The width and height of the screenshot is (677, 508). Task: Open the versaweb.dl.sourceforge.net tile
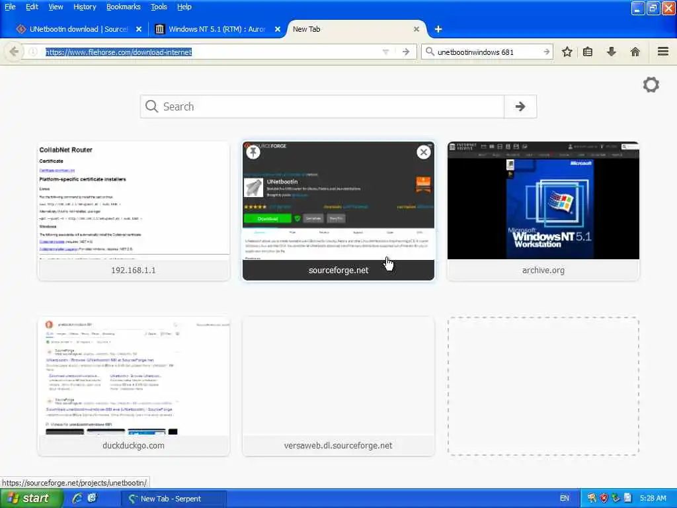(338, 386)
